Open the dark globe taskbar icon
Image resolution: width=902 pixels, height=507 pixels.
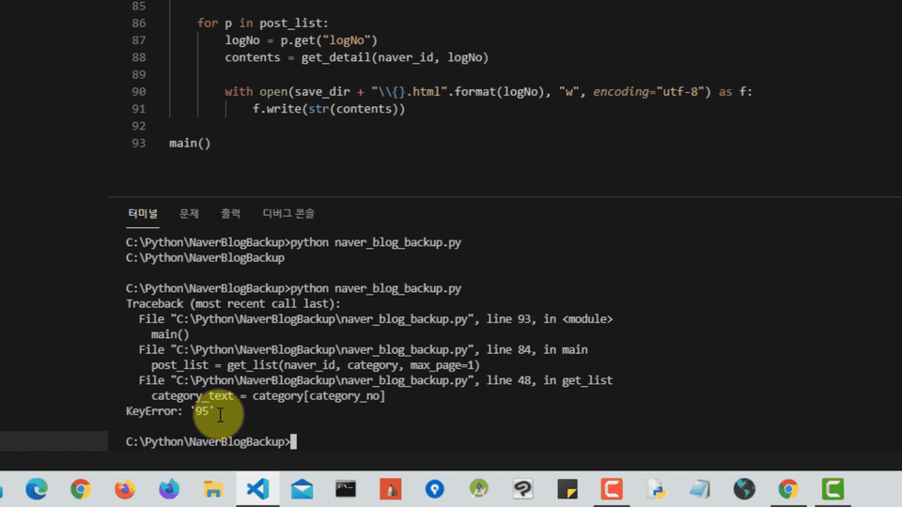(x=744, y=488)
